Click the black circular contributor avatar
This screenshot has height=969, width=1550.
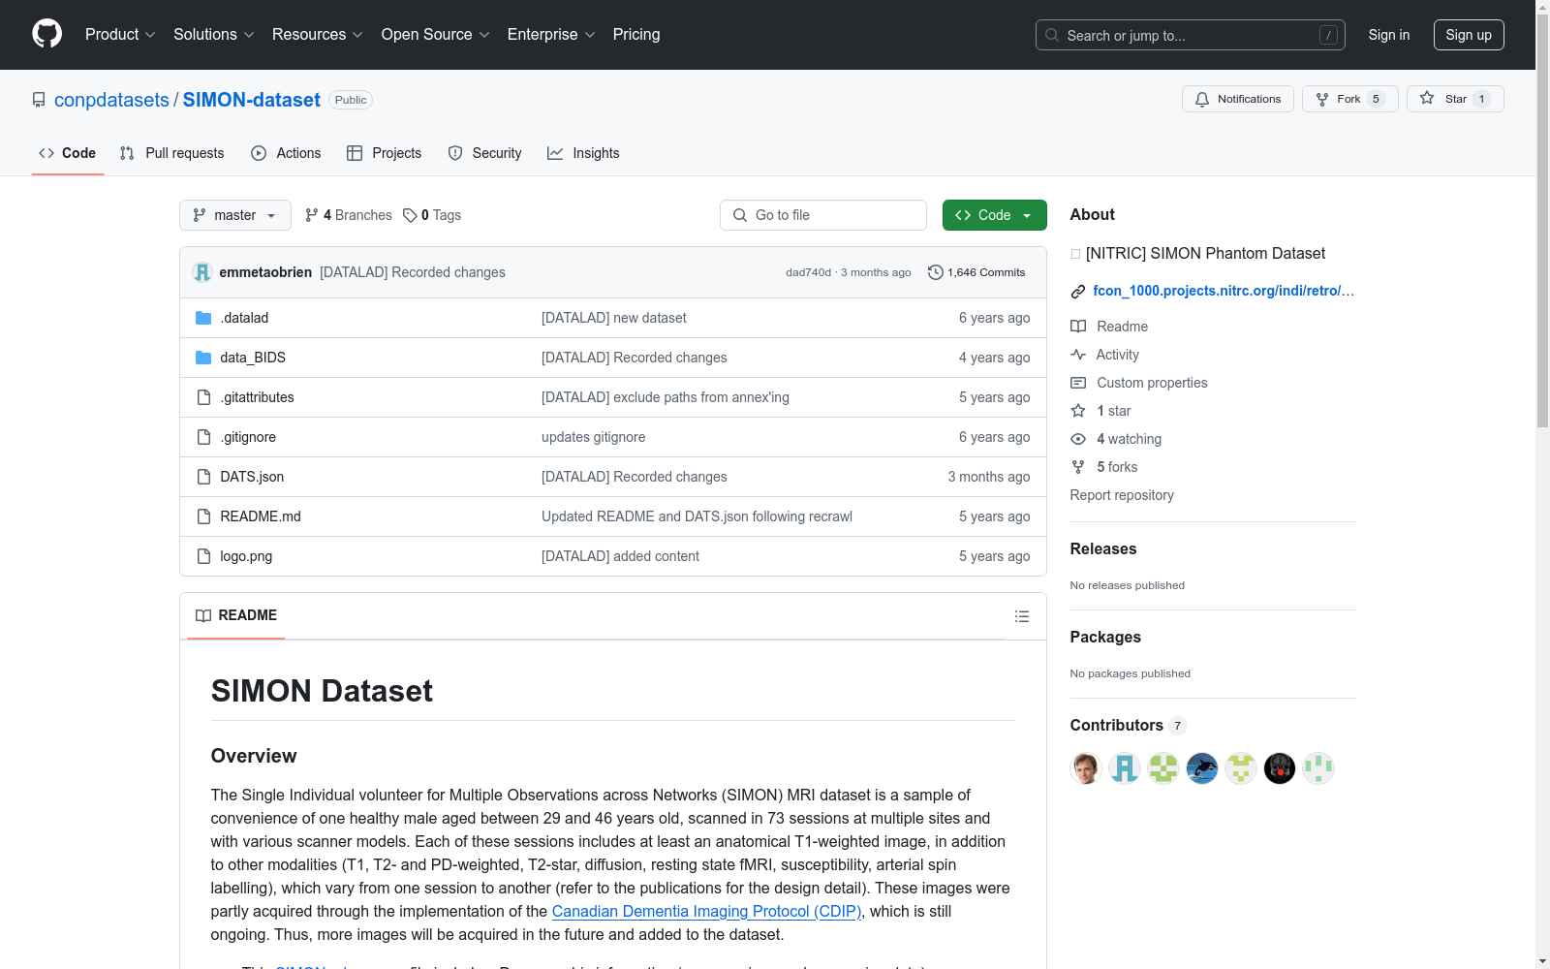click(1280, 768)
